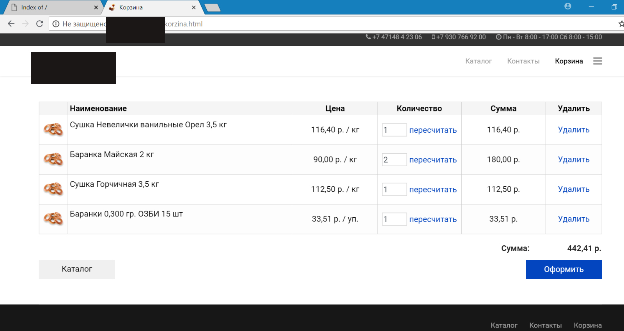Reload the page with refresh icon
624x331 pixels.
40,24
